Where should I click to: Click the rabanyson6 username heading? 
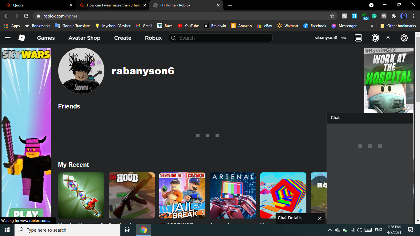[x=143, y=71]
